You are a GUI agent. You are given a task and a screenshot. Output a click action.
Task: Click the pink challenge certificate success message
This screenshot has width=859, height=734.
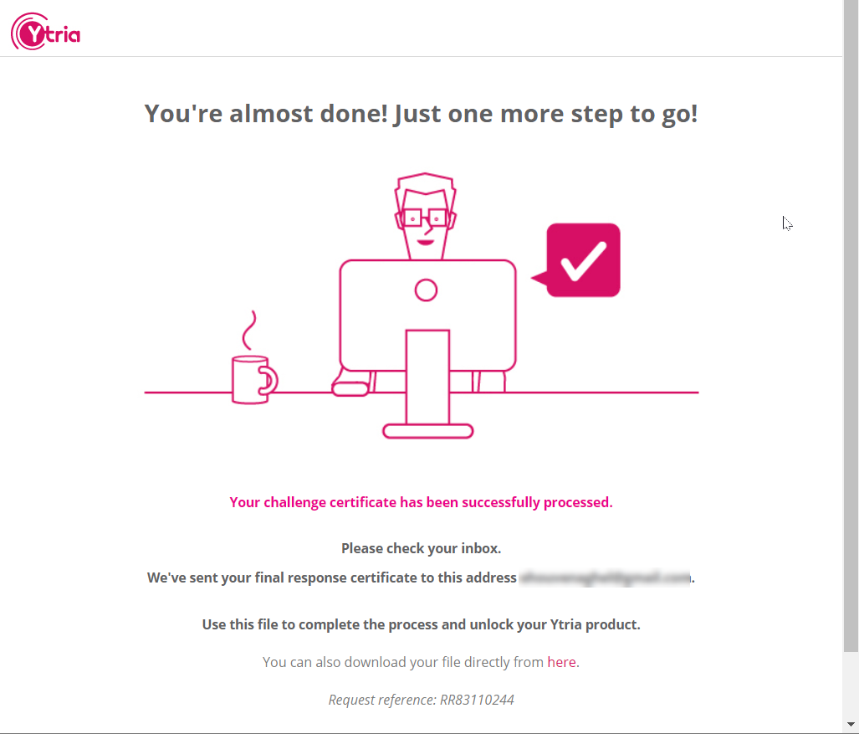[x=421, y=502]
